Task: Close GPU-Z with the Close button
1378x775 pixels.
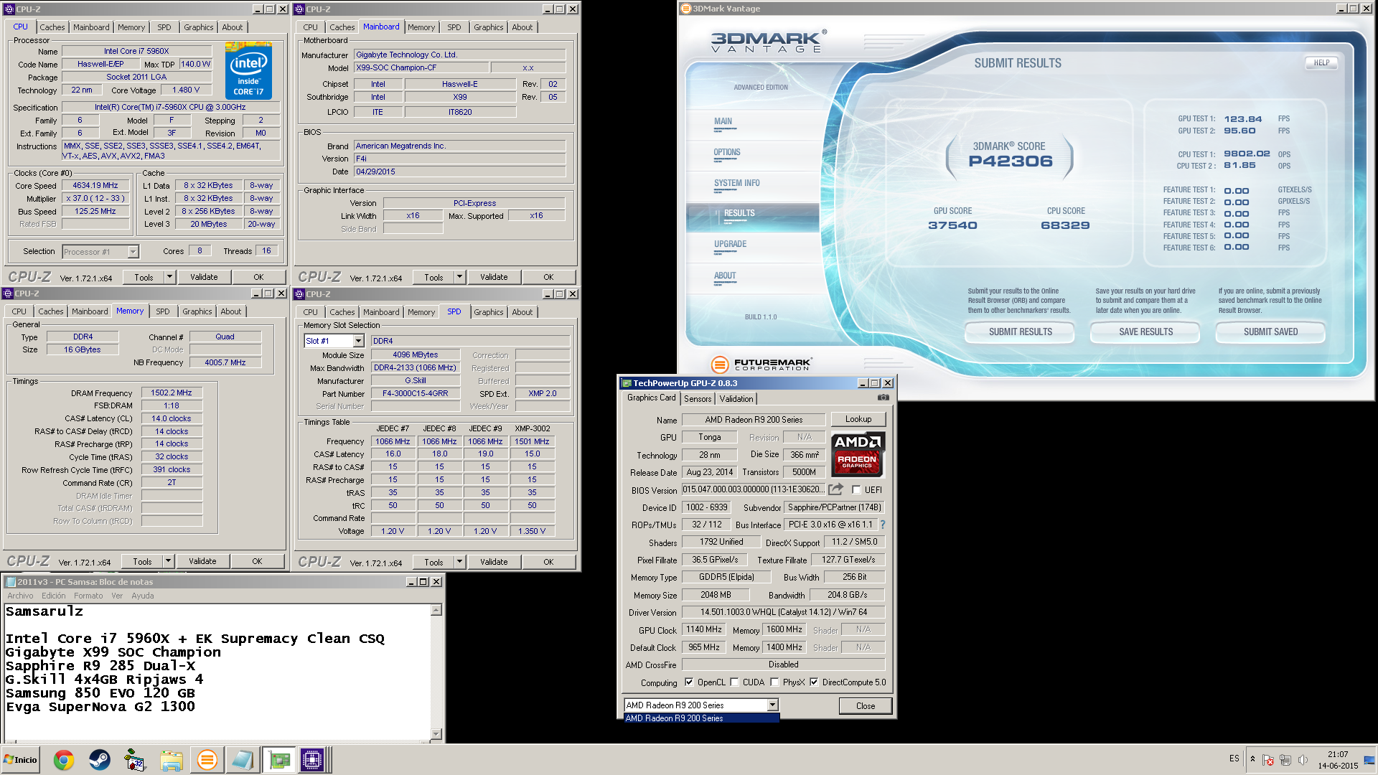Action: [866, 706]
